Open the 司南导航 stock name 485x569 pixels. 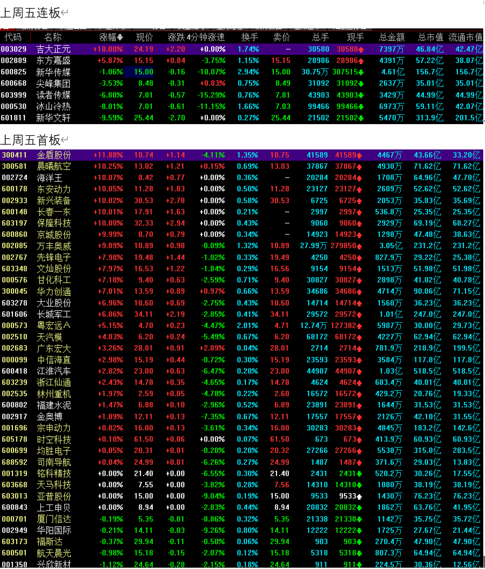(54, 462)
